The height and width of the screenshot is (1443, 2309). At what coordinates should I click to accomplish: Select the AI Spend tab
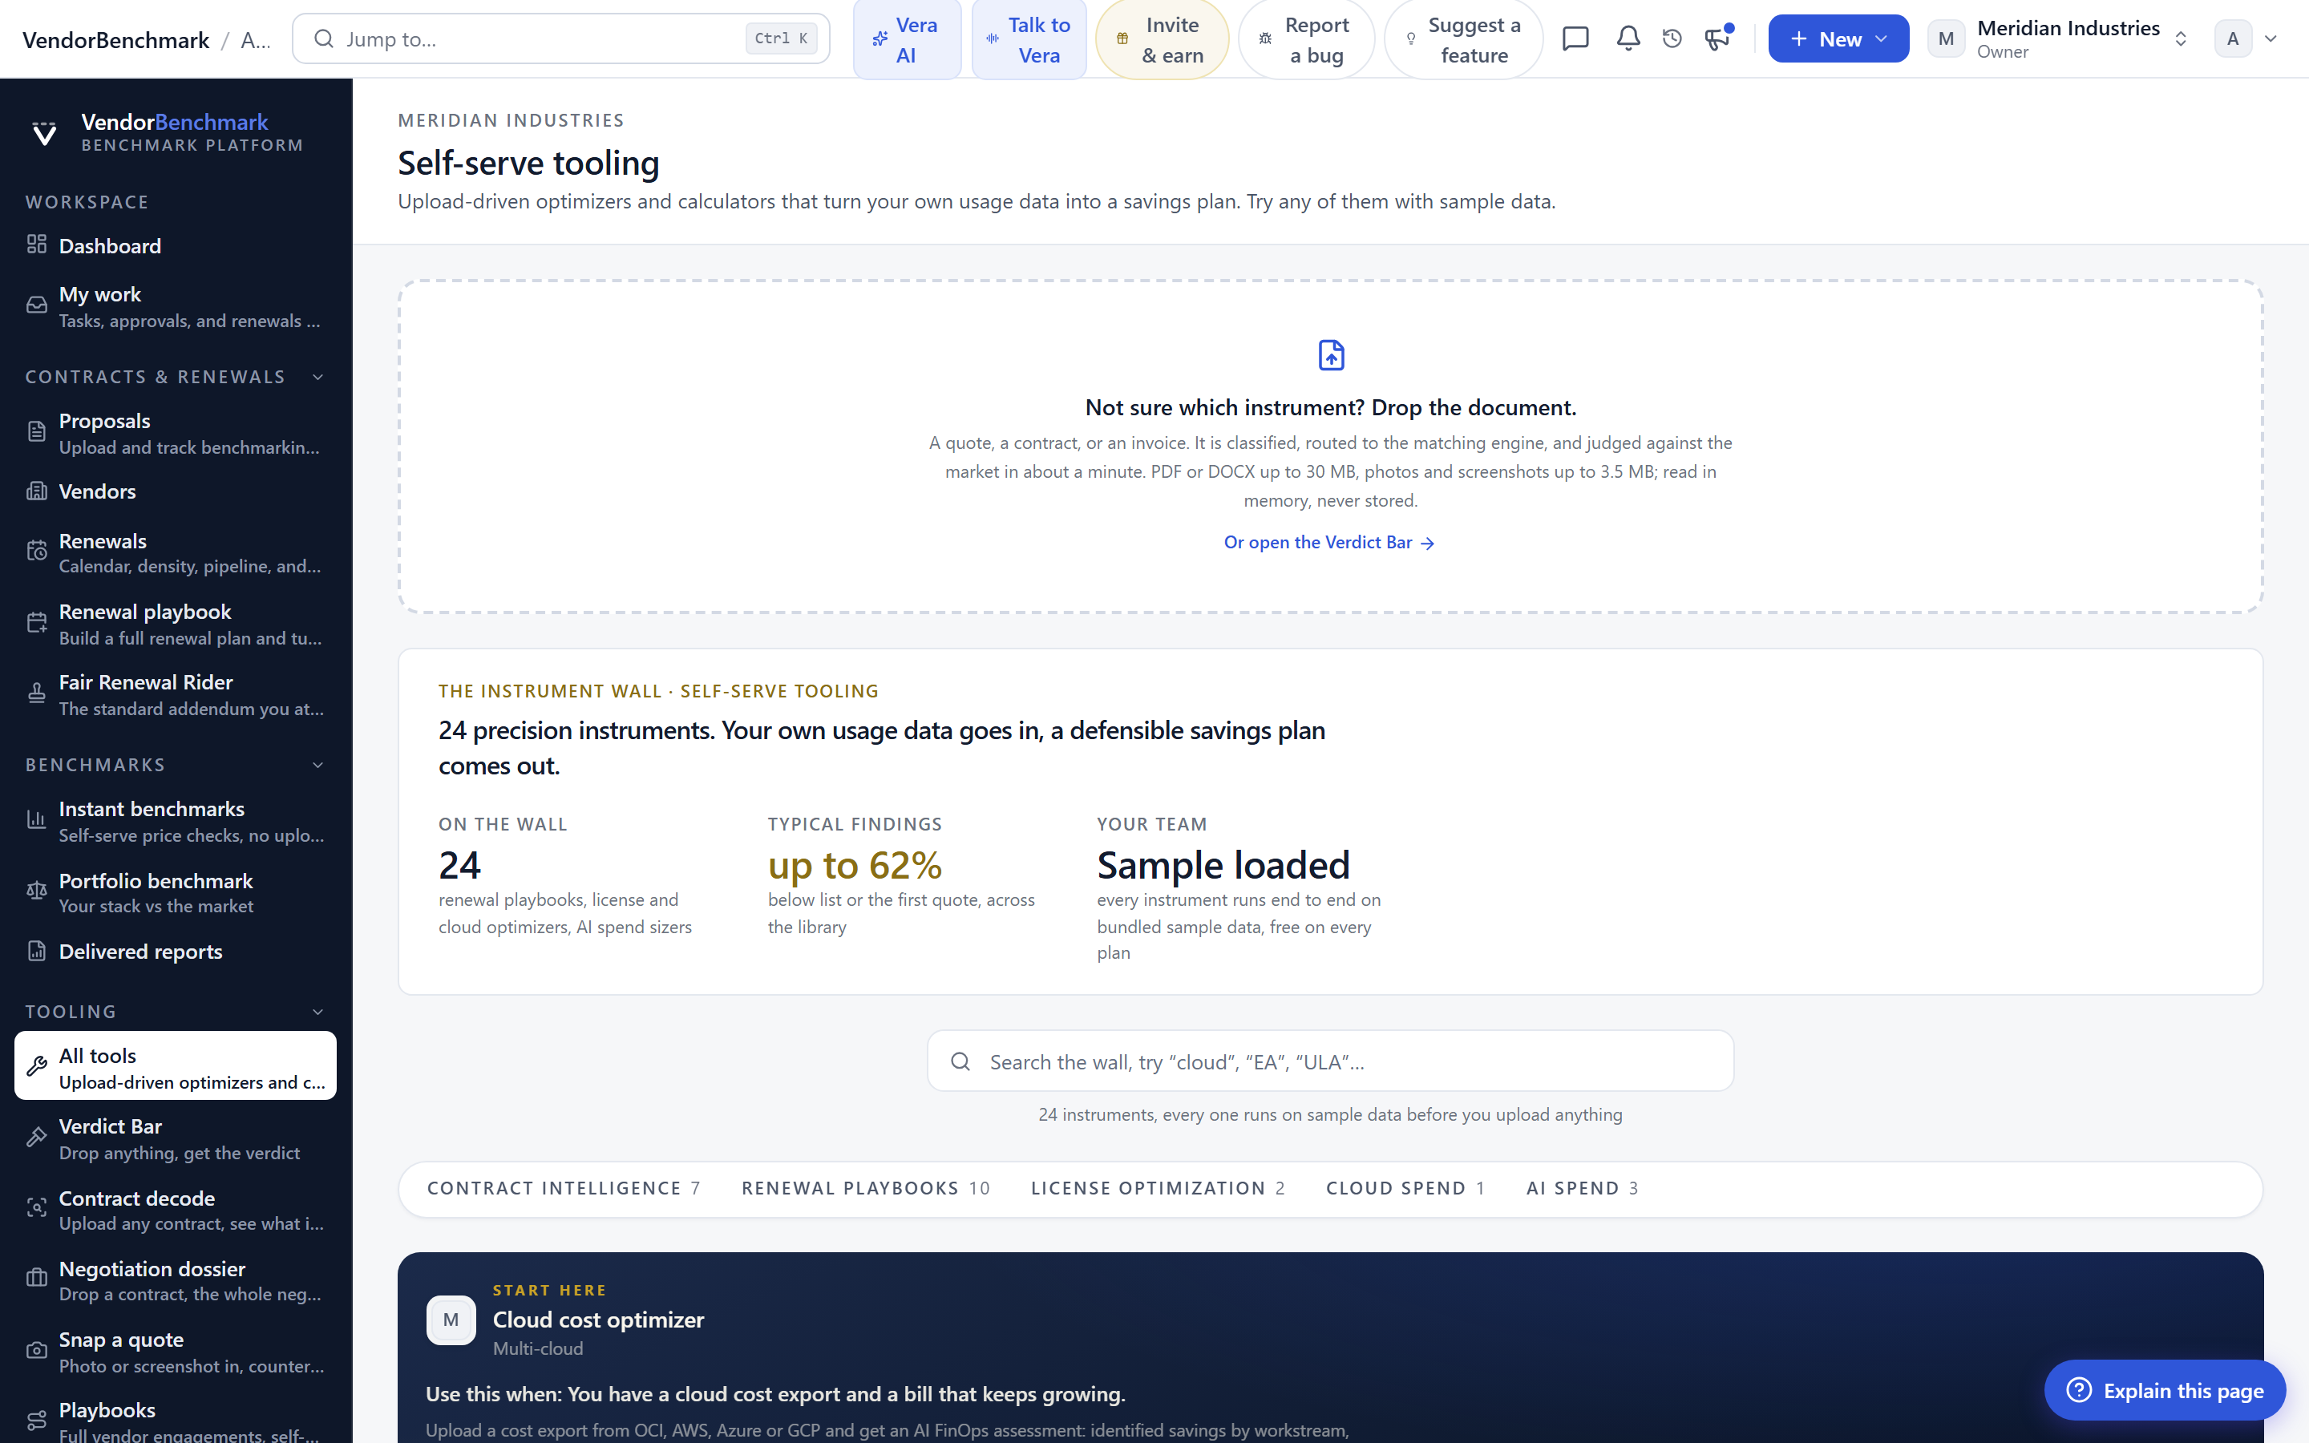[1582, 1188]
